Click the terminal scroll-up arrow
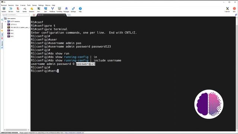This screenshot has height=134, width=238. (x=237, y=17)
